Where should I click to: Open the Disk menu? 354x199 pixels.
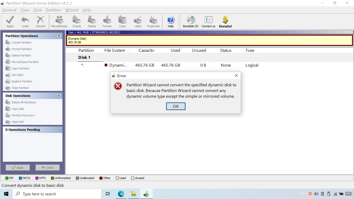coord(38,10)
